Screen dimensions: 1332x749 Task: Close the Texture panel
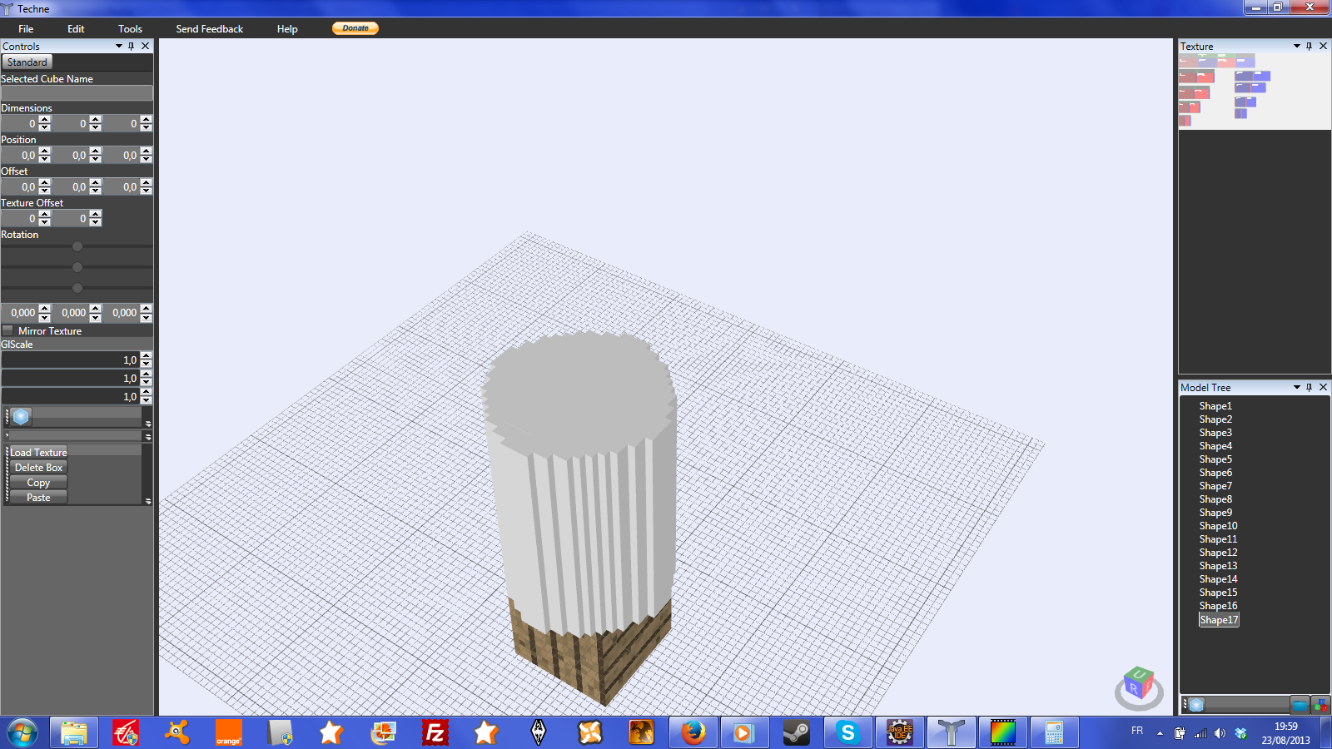pos(1323,47)
